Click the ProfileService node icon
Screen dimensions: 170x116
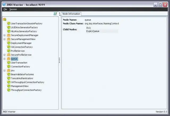(9, 51)
